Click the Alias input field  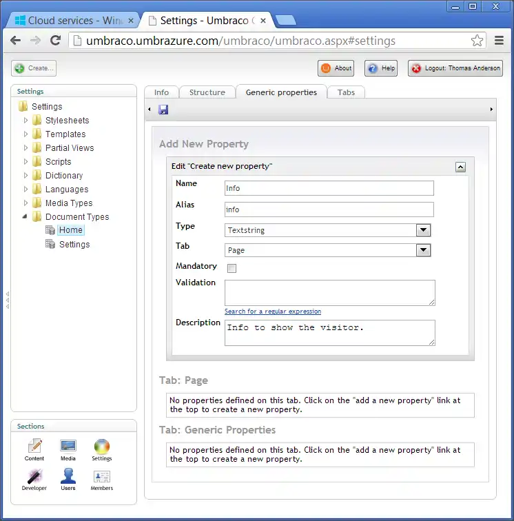(329, 210)
